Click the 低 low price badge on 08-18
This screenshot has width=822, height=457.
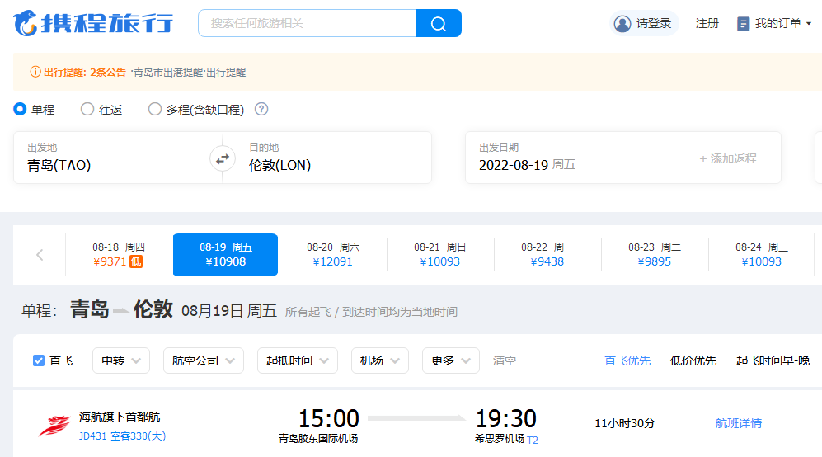[x=136, y=261]
